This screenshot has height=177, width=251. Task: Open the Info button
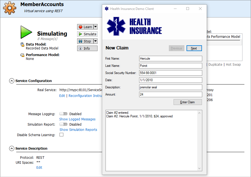87,48
